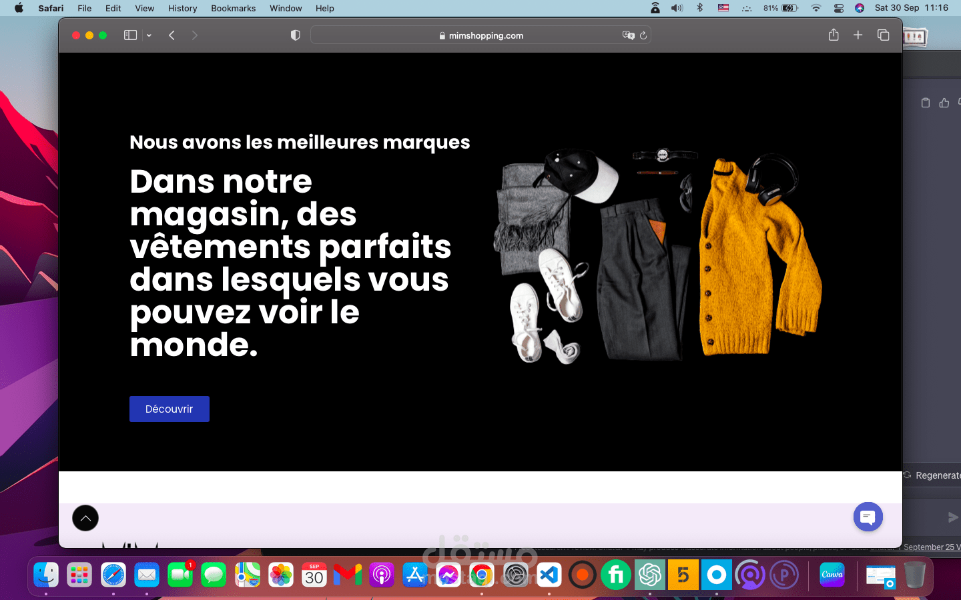Screen dimensions: 961x600
Task: Toggle Bluetooth from the menu bar icon
Action: [x=699, y=8]
